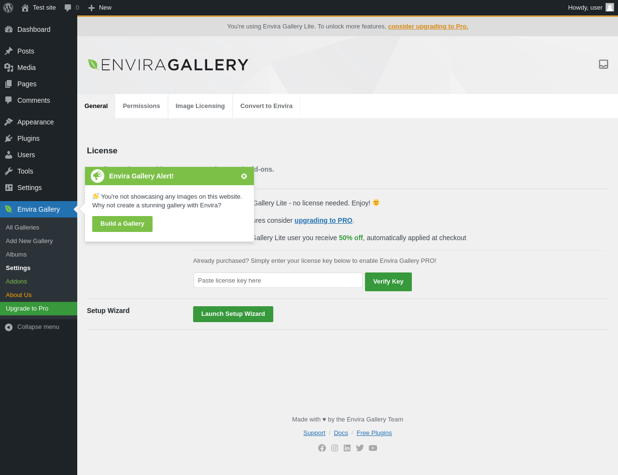The height and width of the screenshot is (475, 618).
Task: Open the user avatar in admin bar
Action: coord(610,7)
